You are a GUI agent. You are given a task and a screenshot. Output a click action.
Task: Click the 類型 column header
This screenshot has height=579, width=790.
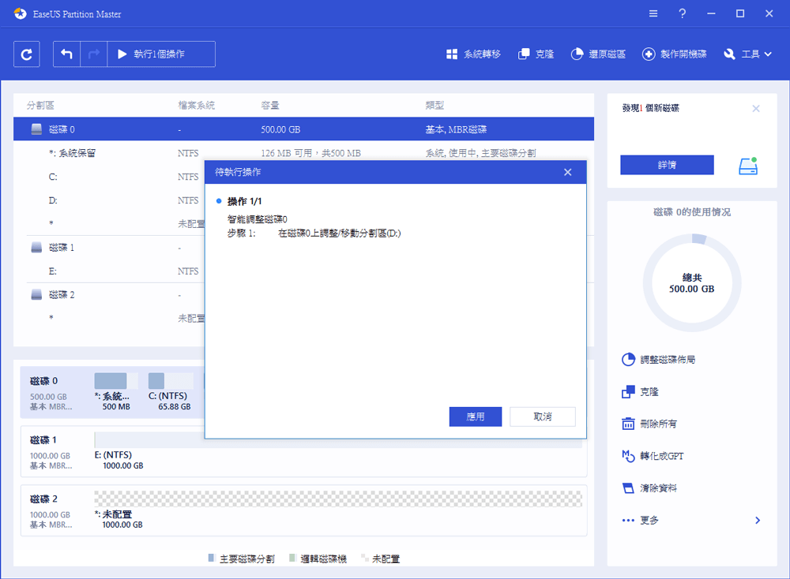point(434,105)
